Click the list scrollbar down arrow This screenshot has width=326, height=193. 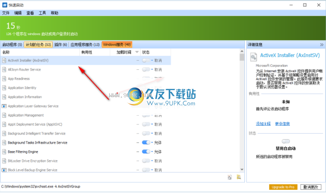(242, 169)
